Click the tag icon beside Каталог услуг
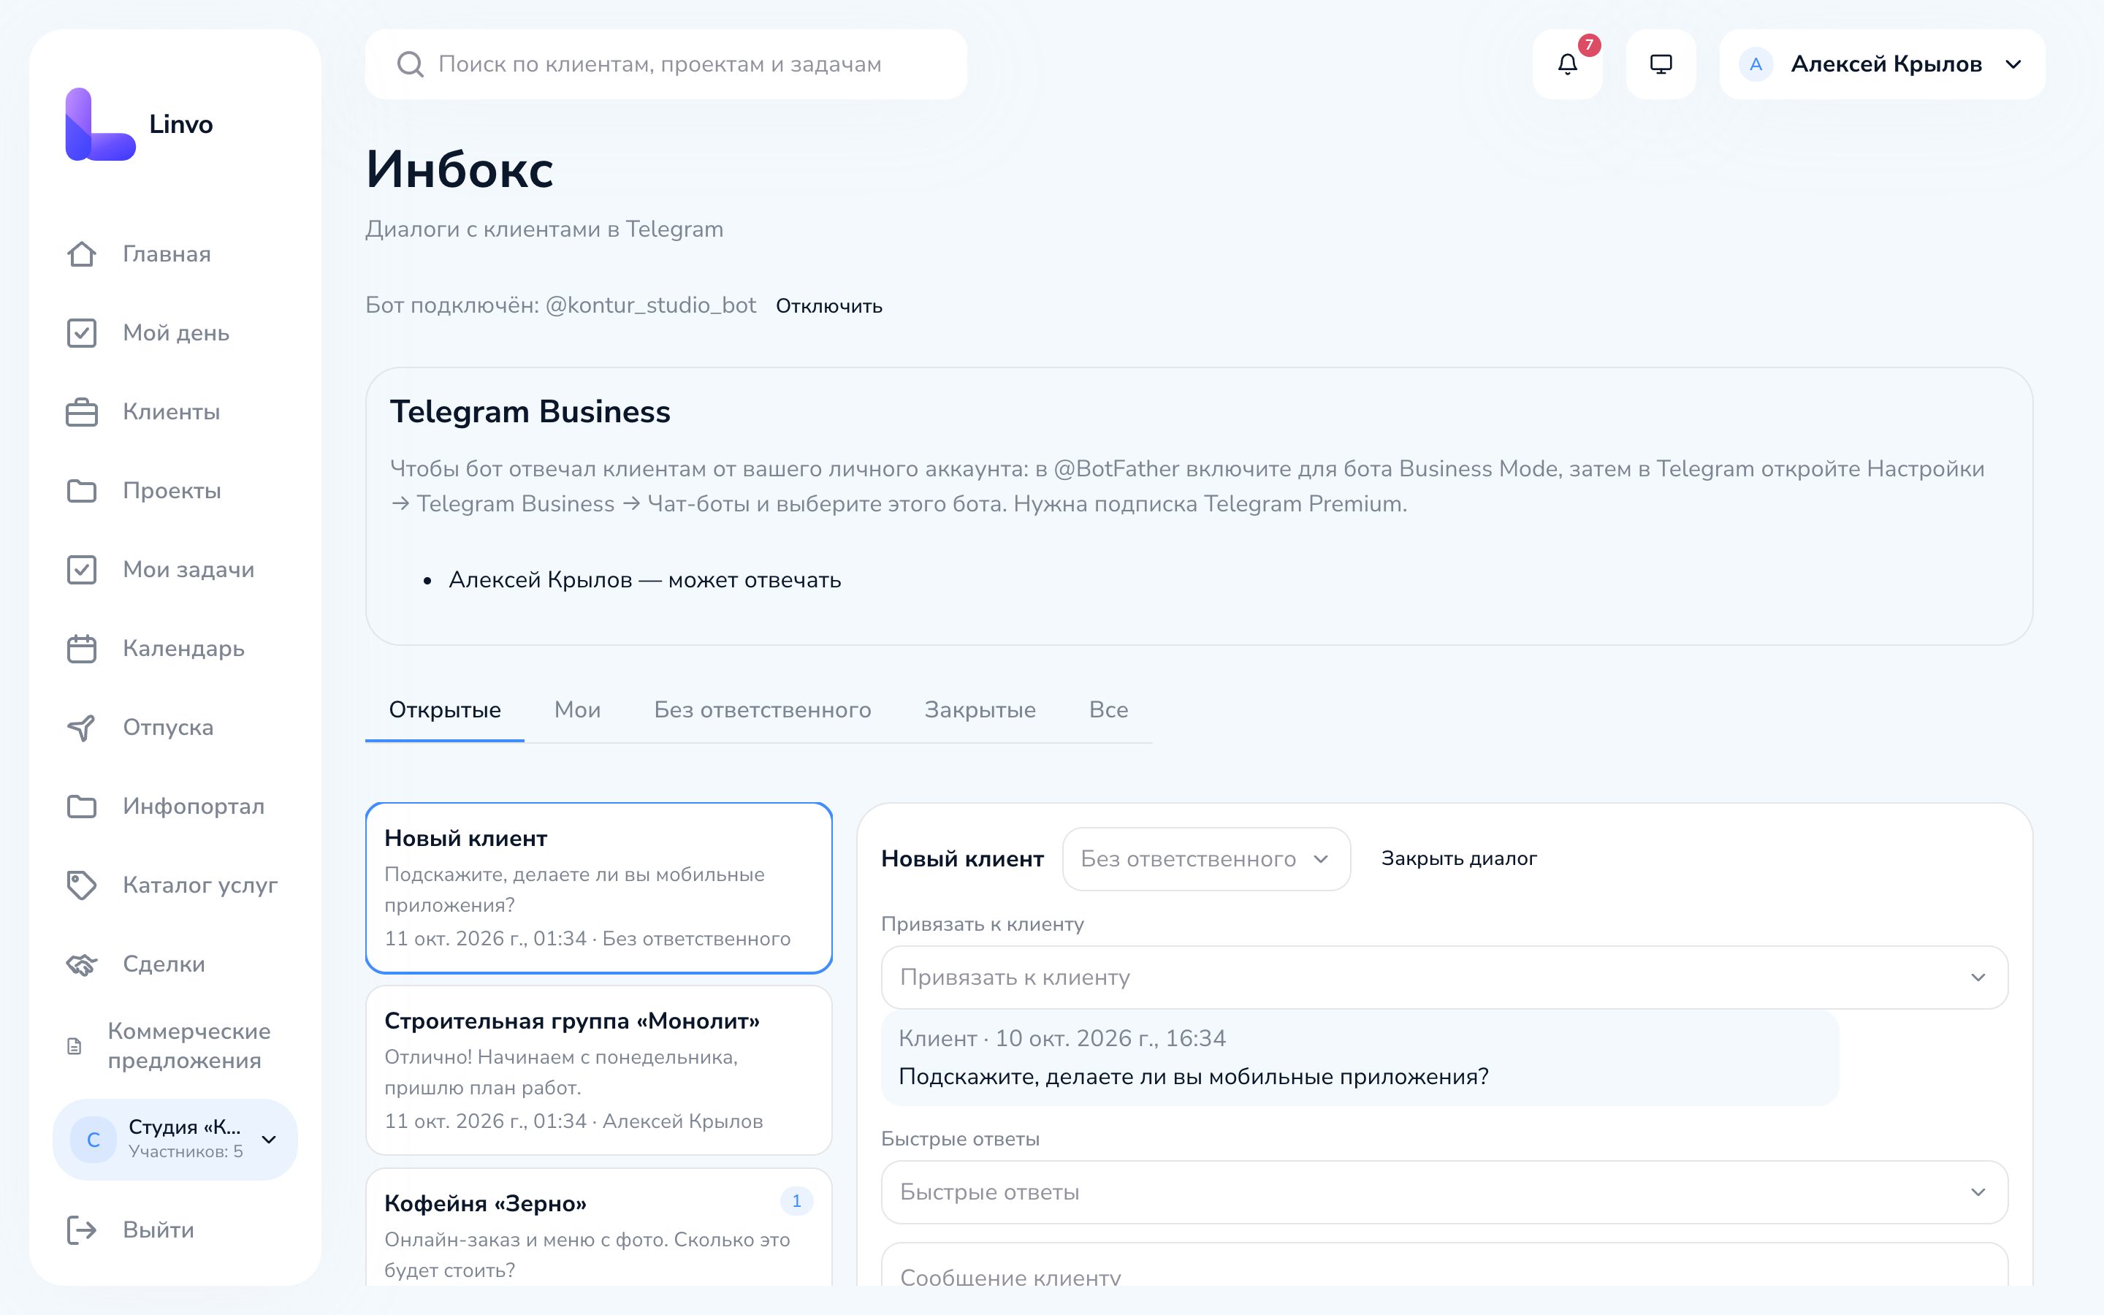Viewport: 2104px width, 1315px height. click(x=82, y=885)
